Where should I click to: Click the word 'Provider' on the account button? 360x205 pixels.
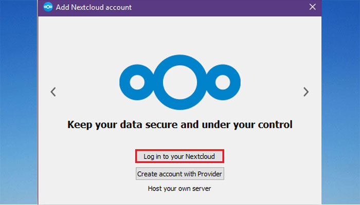click(210, 174)
